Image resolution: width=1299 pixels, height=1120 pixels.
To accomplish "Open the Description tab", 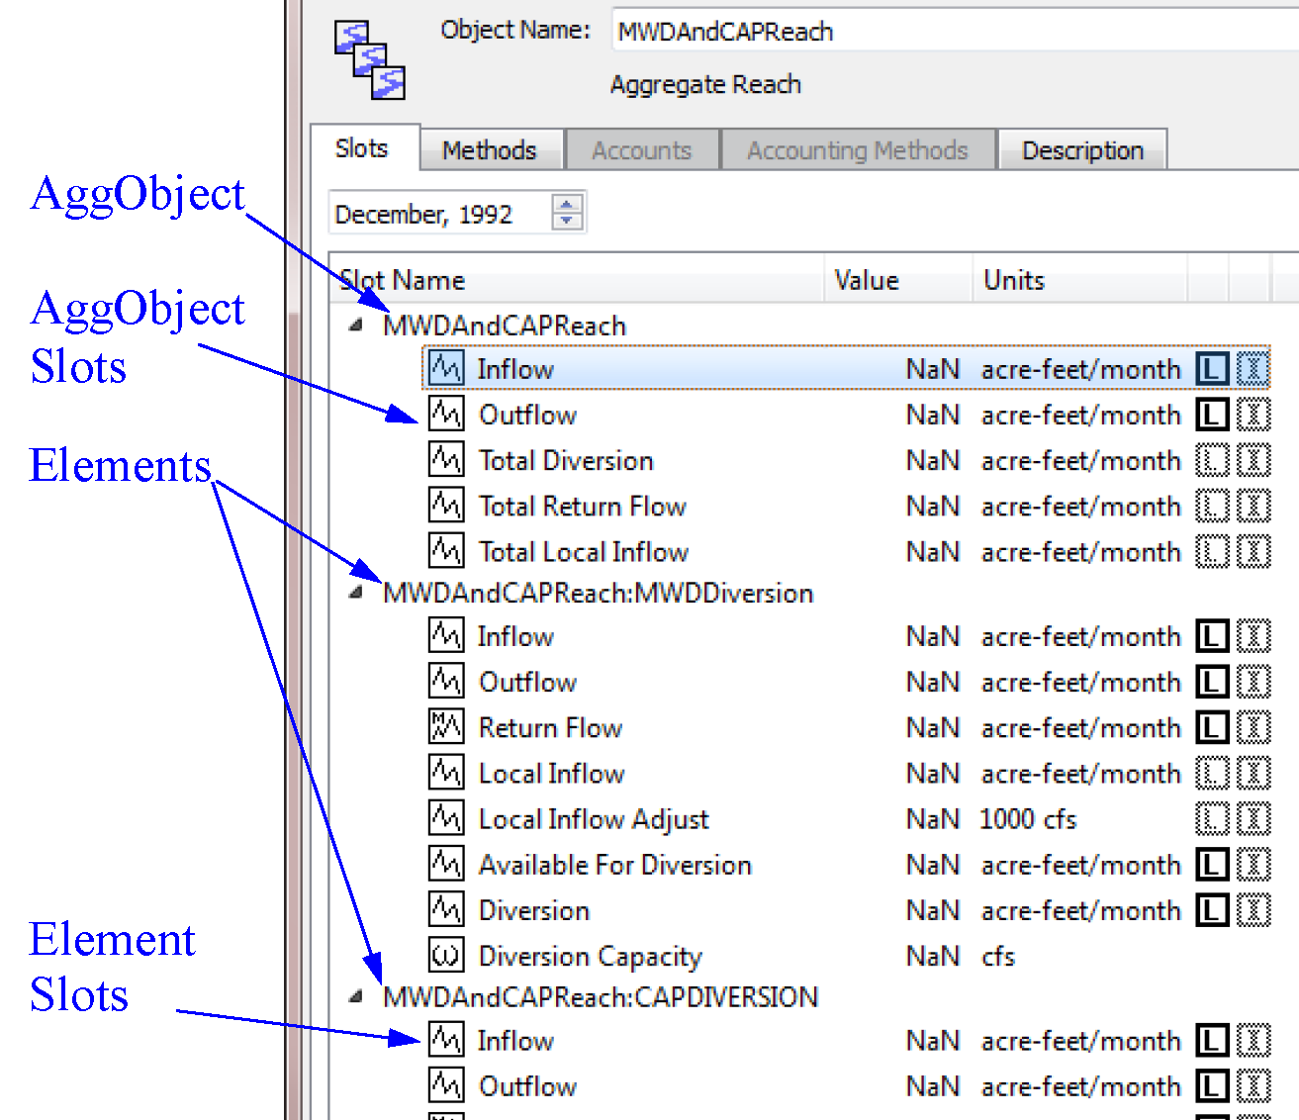I will [1082, 150].
